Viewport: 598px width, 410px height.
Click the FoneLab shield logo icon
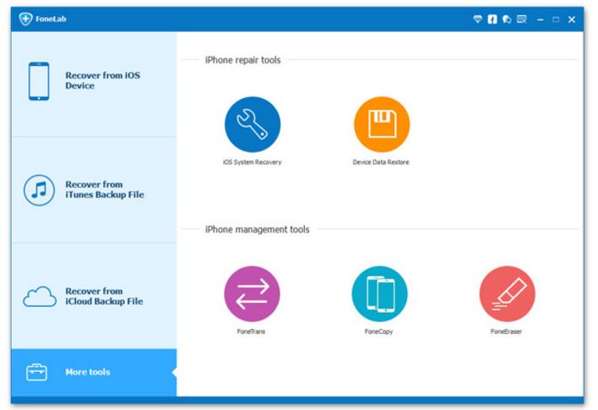pos(25,19)
